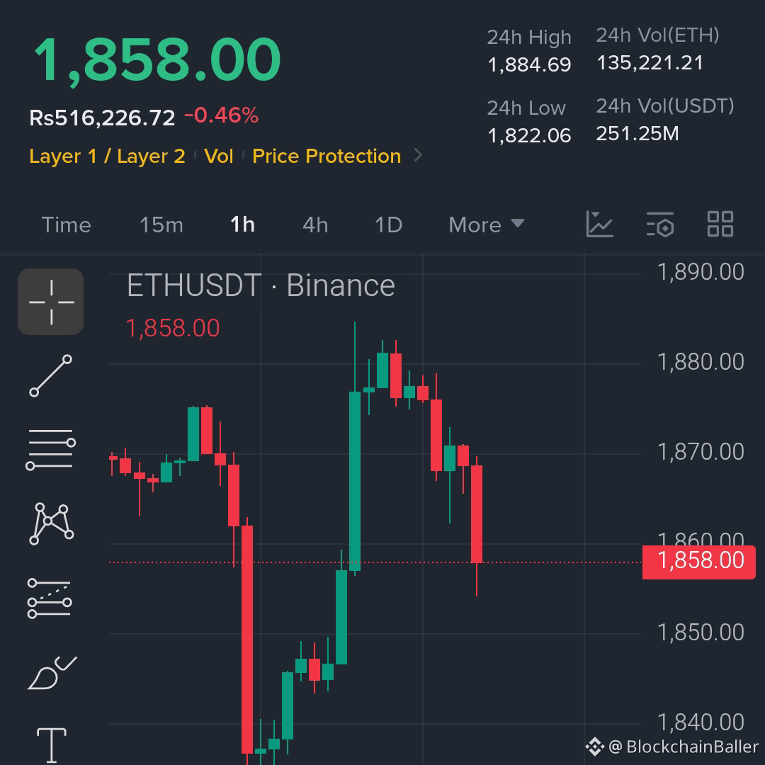Click the 1,840.00 price axis label
Image resolution: width=765 pixels, height=765 pixels.
701,722
